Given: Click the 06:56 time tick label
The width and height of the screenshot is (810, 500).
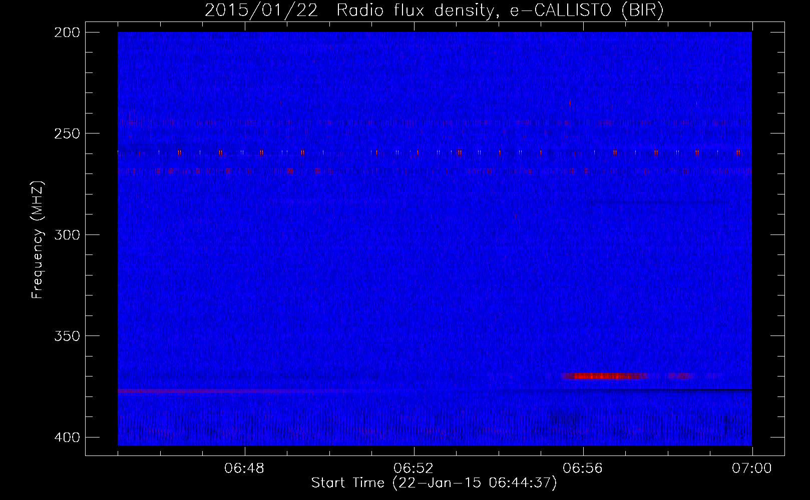Looking at the screenshot, I should coord(583,468).
